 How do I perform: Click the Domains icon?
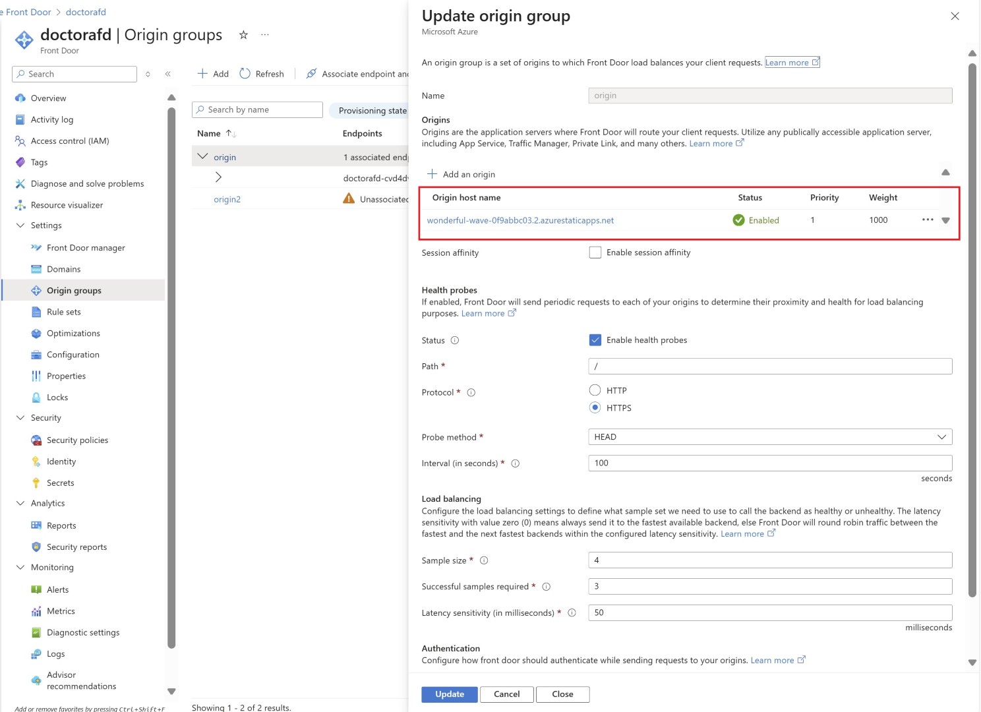(36, 269)
